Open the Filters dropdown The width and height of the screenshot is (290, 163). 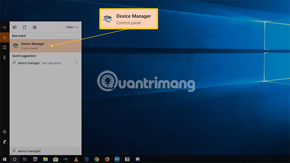[72, 27]
